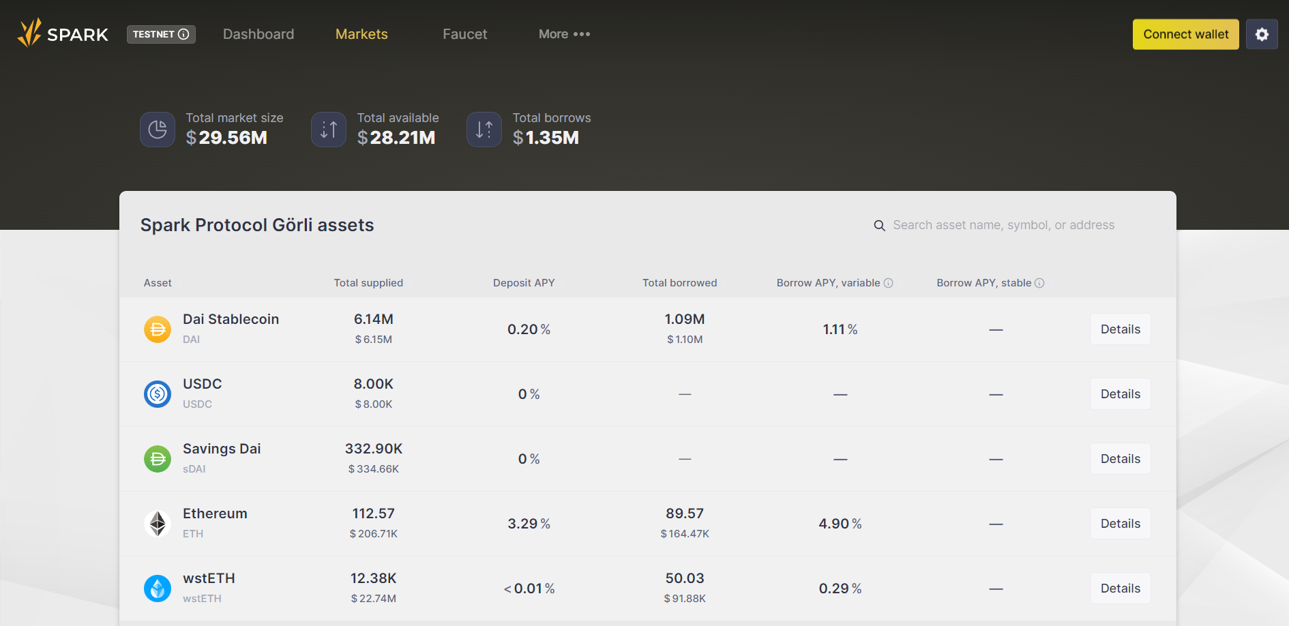Click the Savings Dai token icon
Viewport: 1289px width, 626px height.
158,459
